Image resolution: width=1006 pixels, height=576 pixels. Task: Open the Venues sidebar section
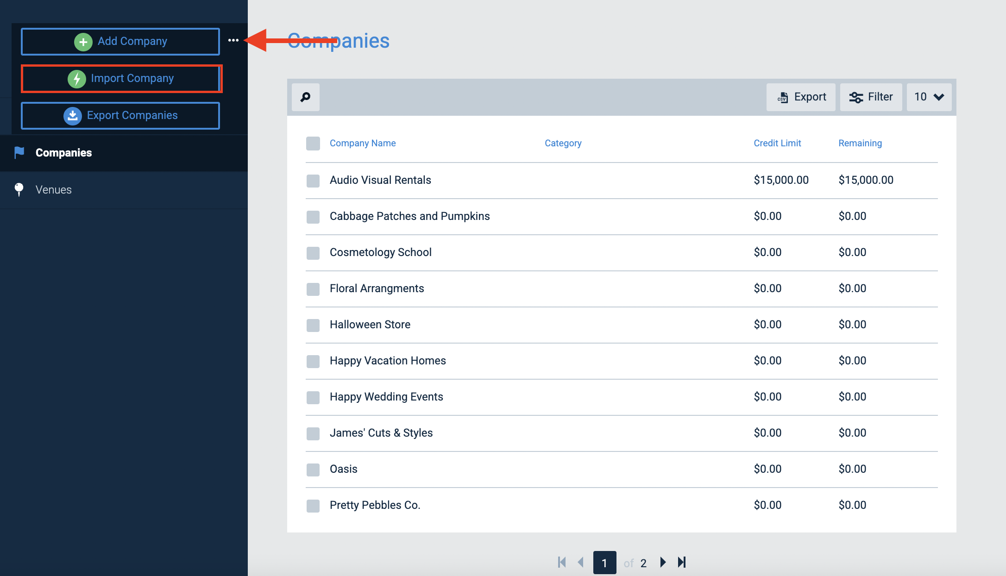[x=124, y=190]
